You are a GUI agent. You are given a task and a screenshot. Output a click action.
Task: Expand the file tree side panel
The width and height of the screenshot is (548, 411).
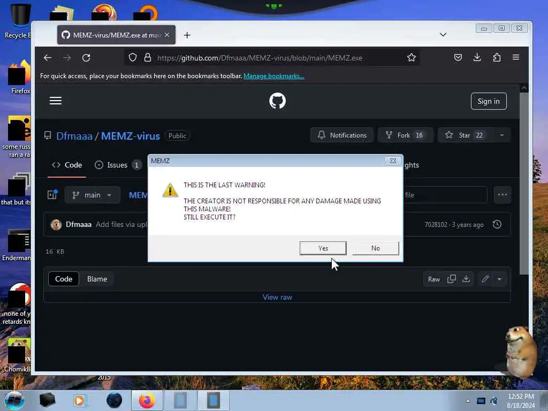(x=52, y=195)
